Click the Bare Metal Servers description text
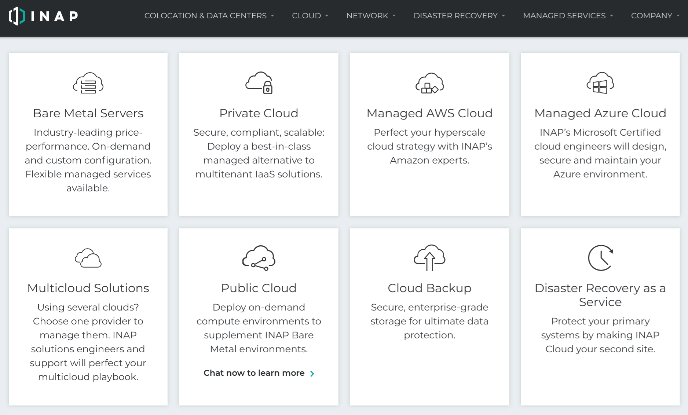This screenshot has width=688, height=415. (88, 160)
